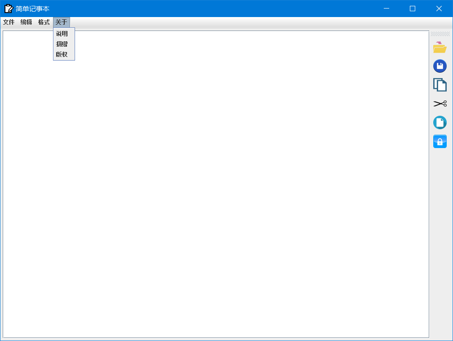
Task: Lock the editor with the padlock icon
Action: click(x=440, y=141)
